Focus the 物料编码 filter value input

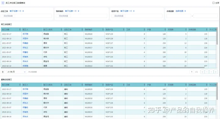82,16
